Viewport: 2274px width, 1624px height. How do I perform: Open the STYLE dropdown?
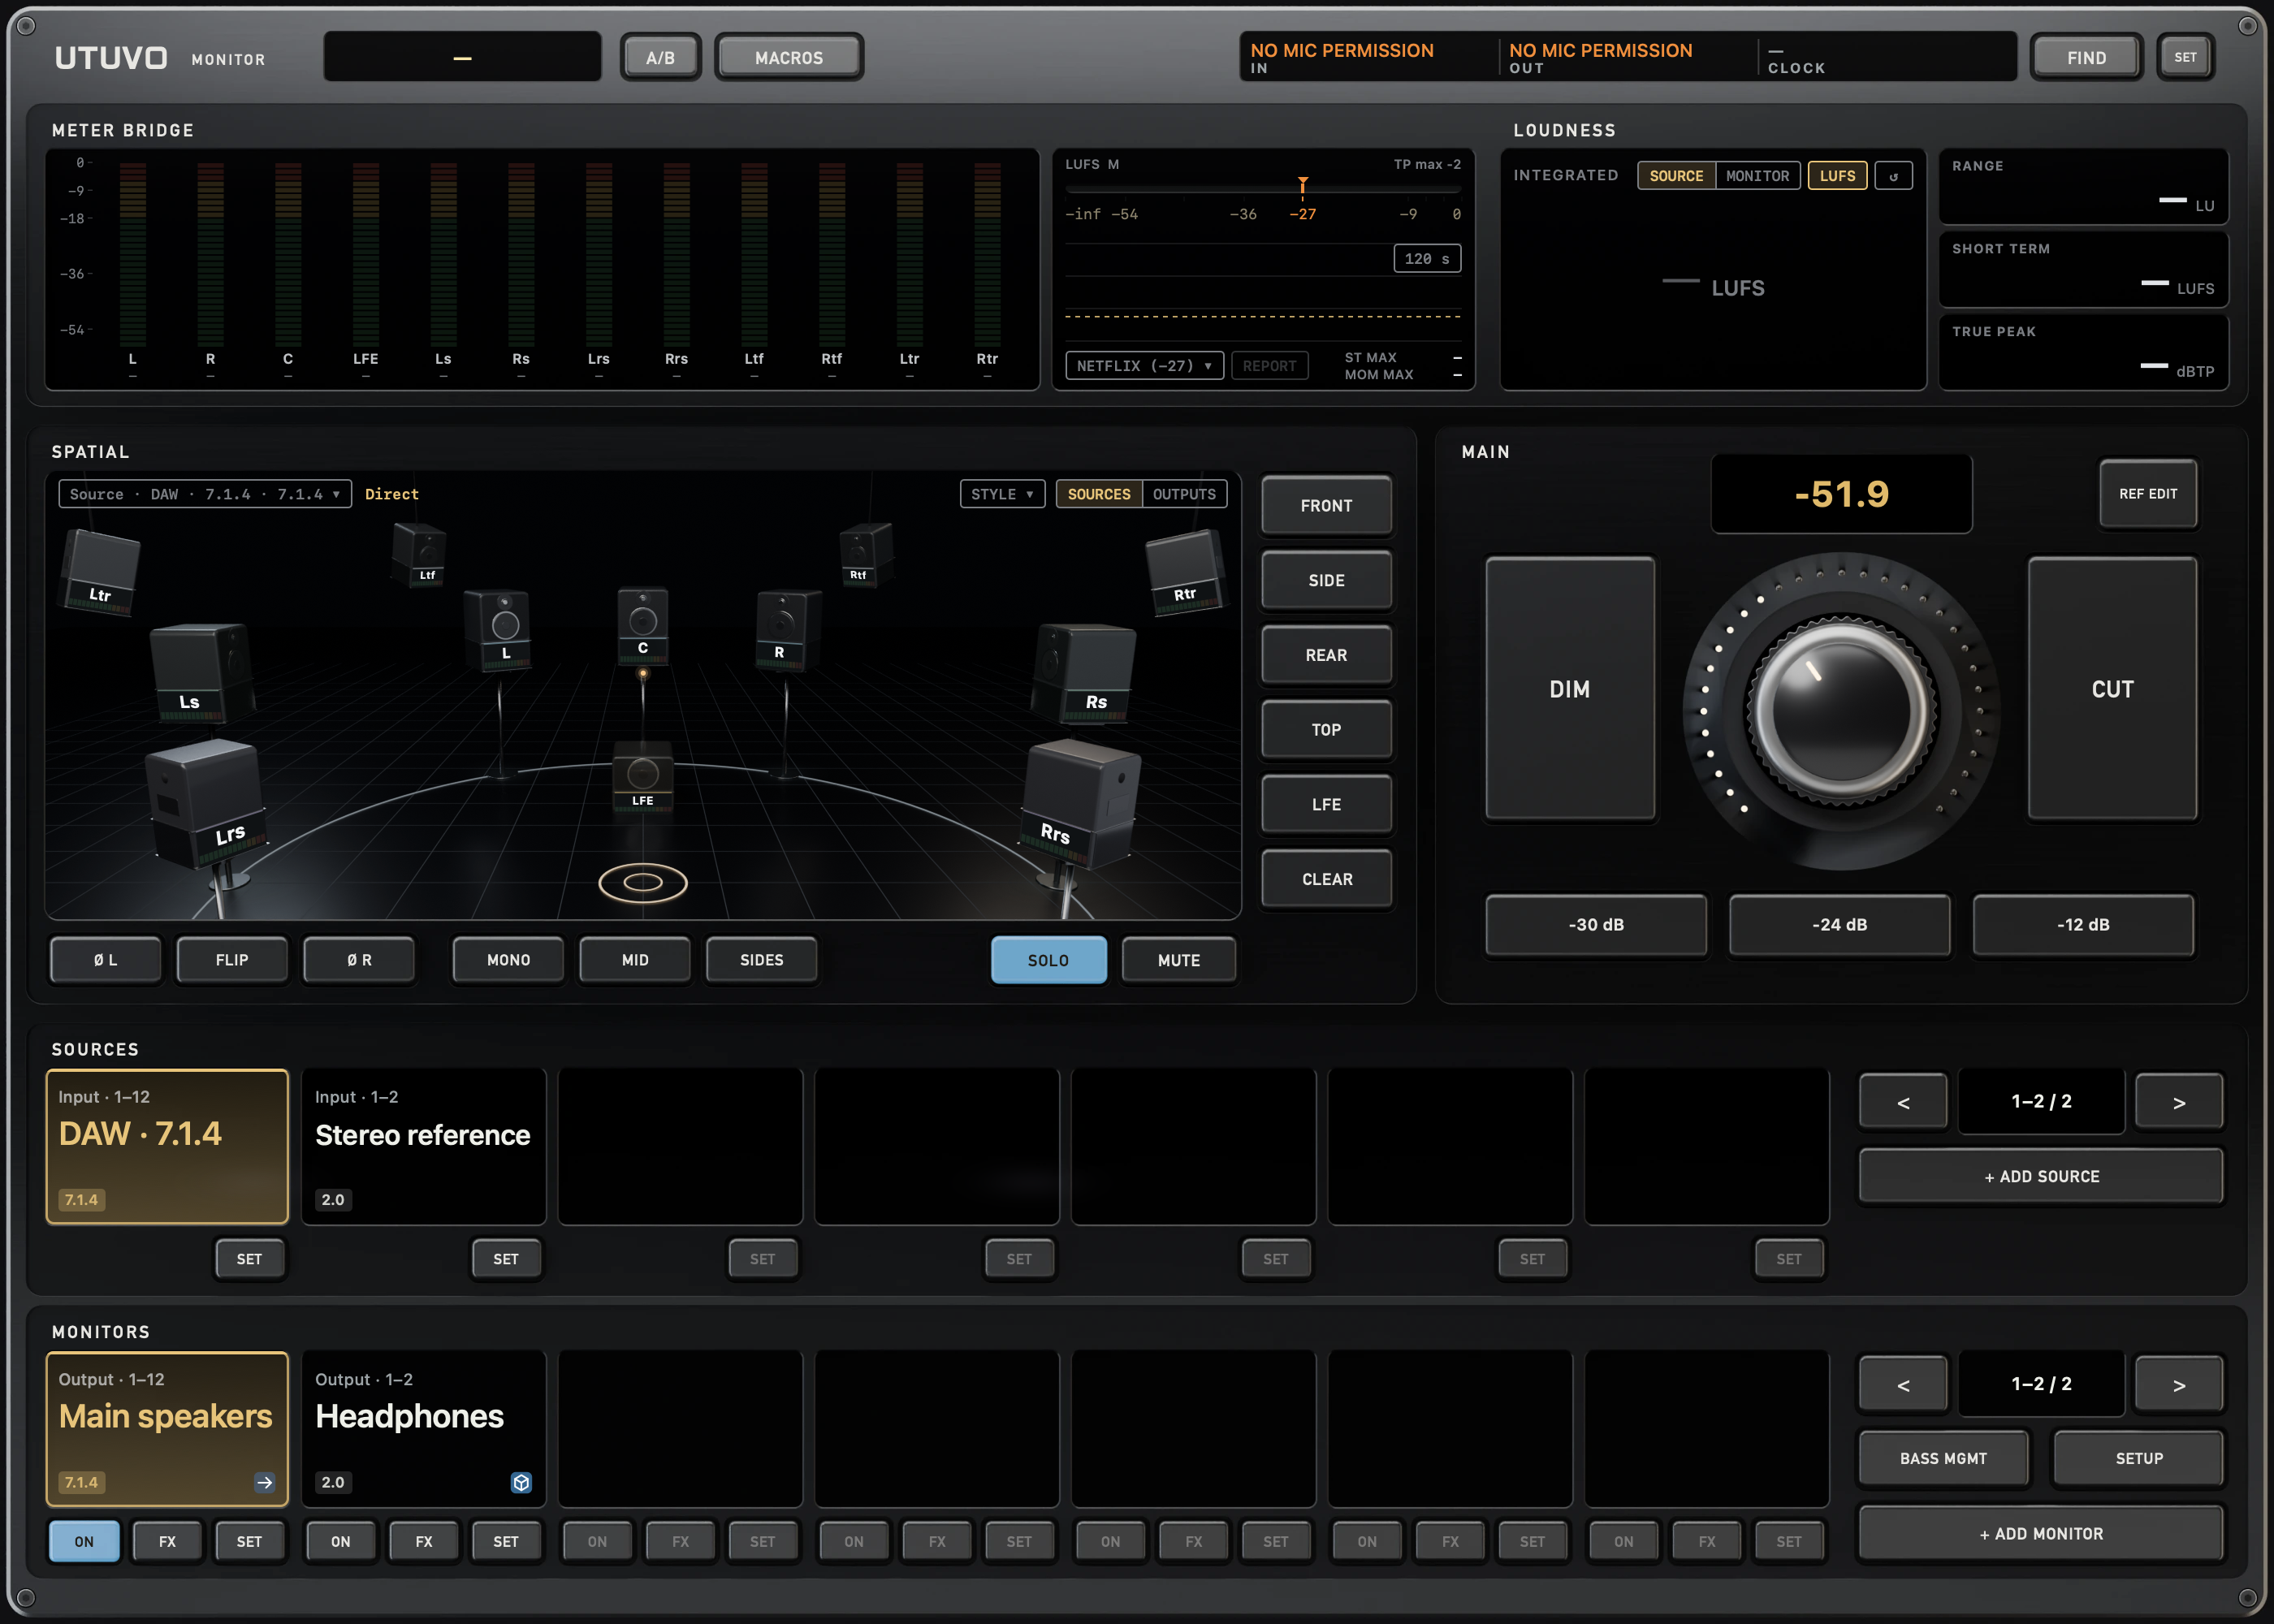click(1003, 494)
